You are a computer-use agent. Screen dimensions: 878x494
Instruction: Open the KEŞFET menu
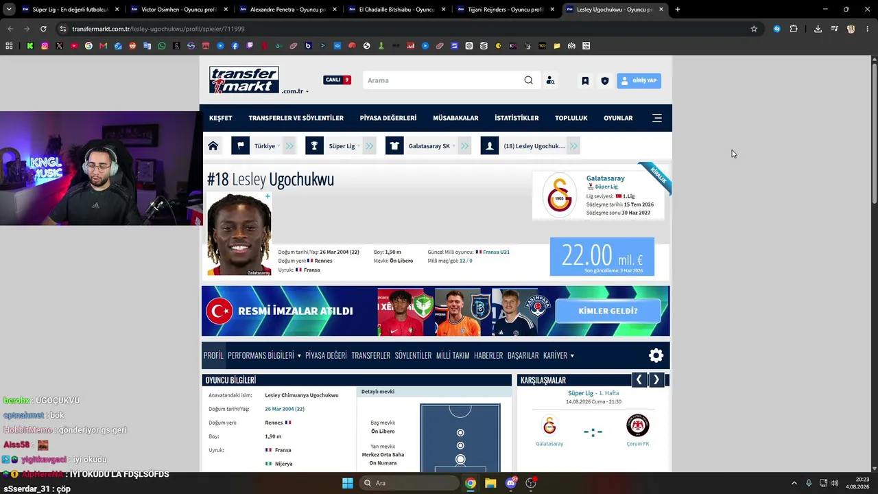(221, 118)
